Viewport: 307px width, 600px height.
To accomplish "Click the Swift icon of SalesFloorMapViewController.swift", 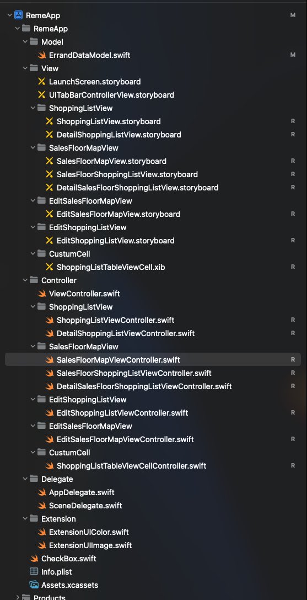I will (x=50, y=360).
